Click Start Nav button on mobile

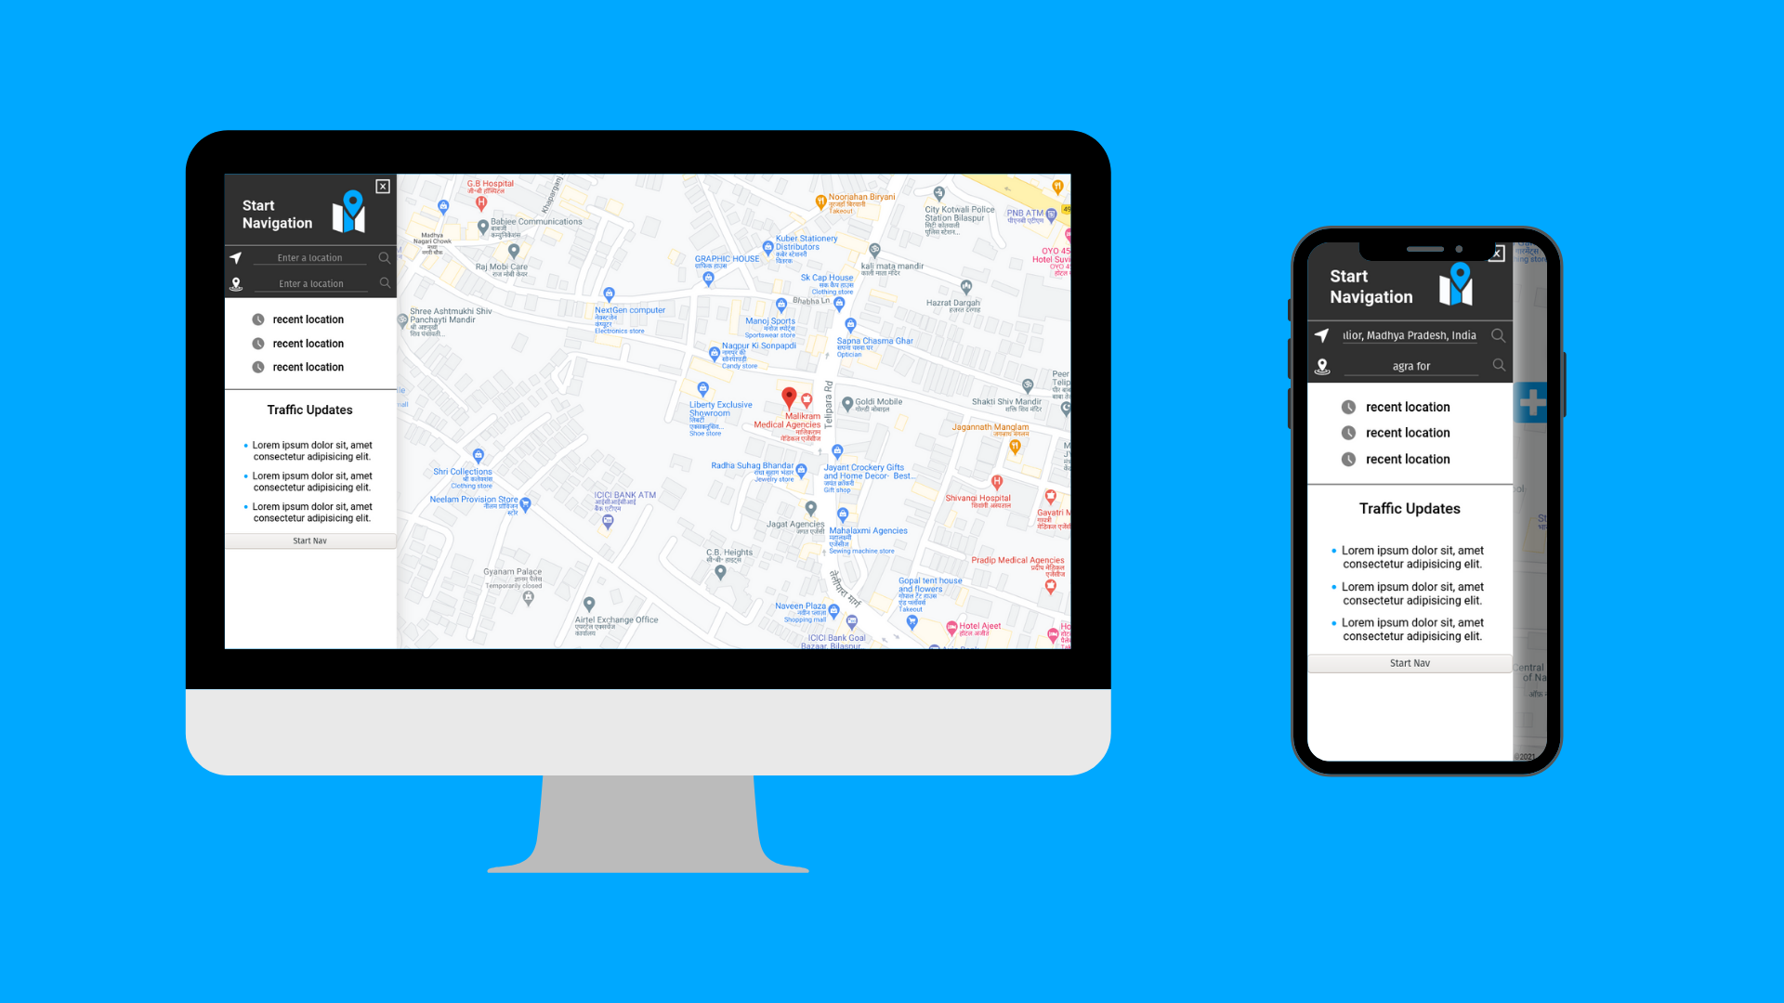coord(1409,662)
